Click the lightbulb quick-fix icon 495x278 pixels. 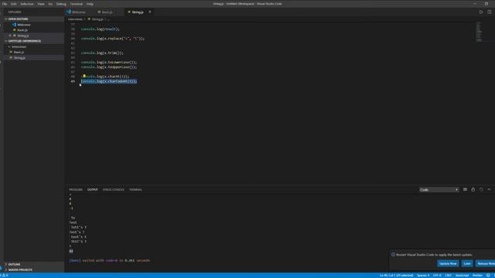click(x=84, y=76)
